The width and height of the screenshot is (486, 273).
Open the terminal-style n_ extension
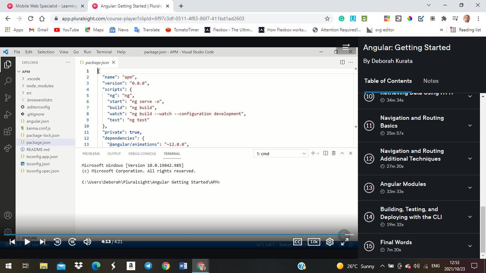point(399,19)
